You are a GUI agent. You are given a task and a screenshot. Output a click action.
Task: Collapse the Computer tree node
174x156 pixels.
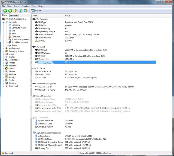click(4, 22)
